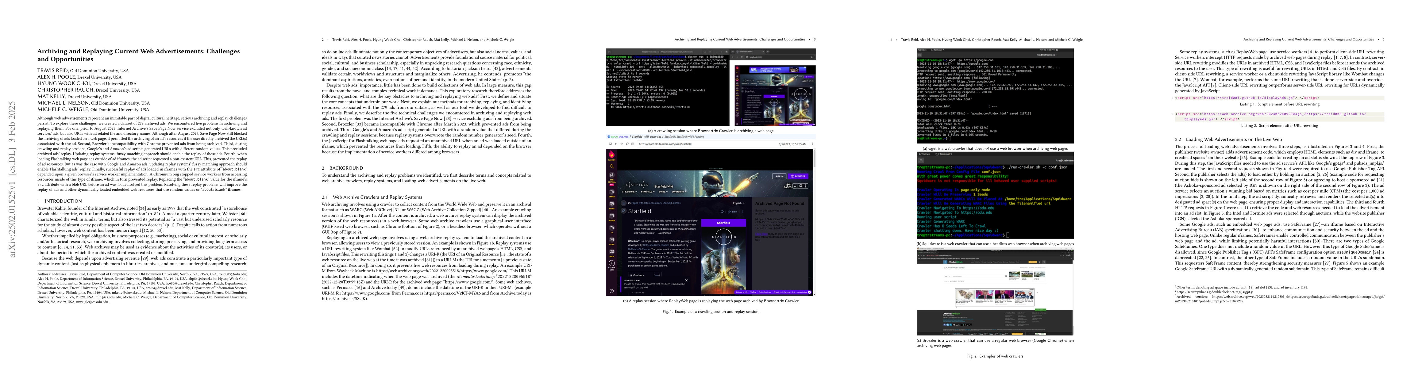Click the Fandom sidebar search magnifier icon

tap(612, 167)
